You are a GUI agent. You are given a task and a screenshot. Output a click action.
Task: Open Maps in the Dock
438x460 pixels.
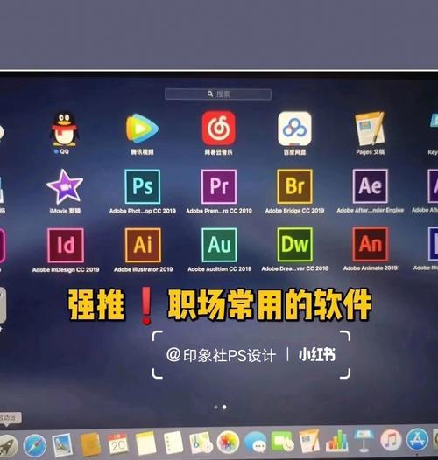coord(201,443)
